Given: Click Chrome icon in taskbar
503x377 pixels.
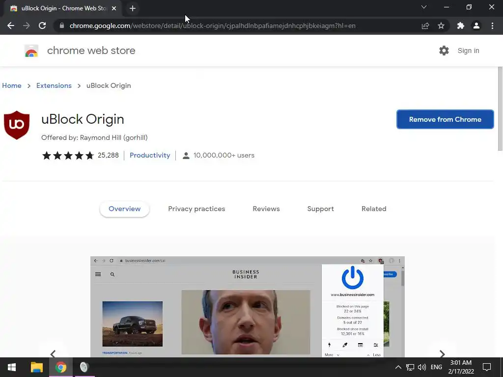Looking at the screenshot, I should (60, 367).
